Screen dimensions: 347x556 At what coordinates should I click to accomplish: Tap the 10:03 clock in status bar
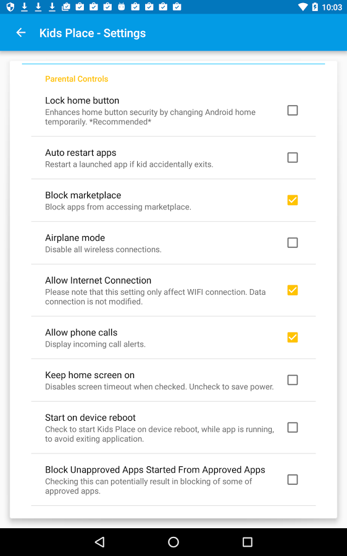pos(332,7)
